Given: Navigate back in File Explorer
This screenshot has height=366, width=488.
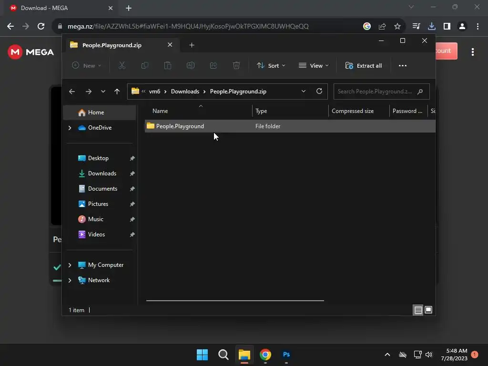Looking at the screenshot, I should (72, 91).
